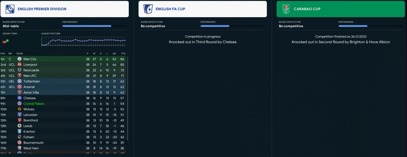Click the Wolves club badge
Viewport: 407px width, 157px height.
19,109
